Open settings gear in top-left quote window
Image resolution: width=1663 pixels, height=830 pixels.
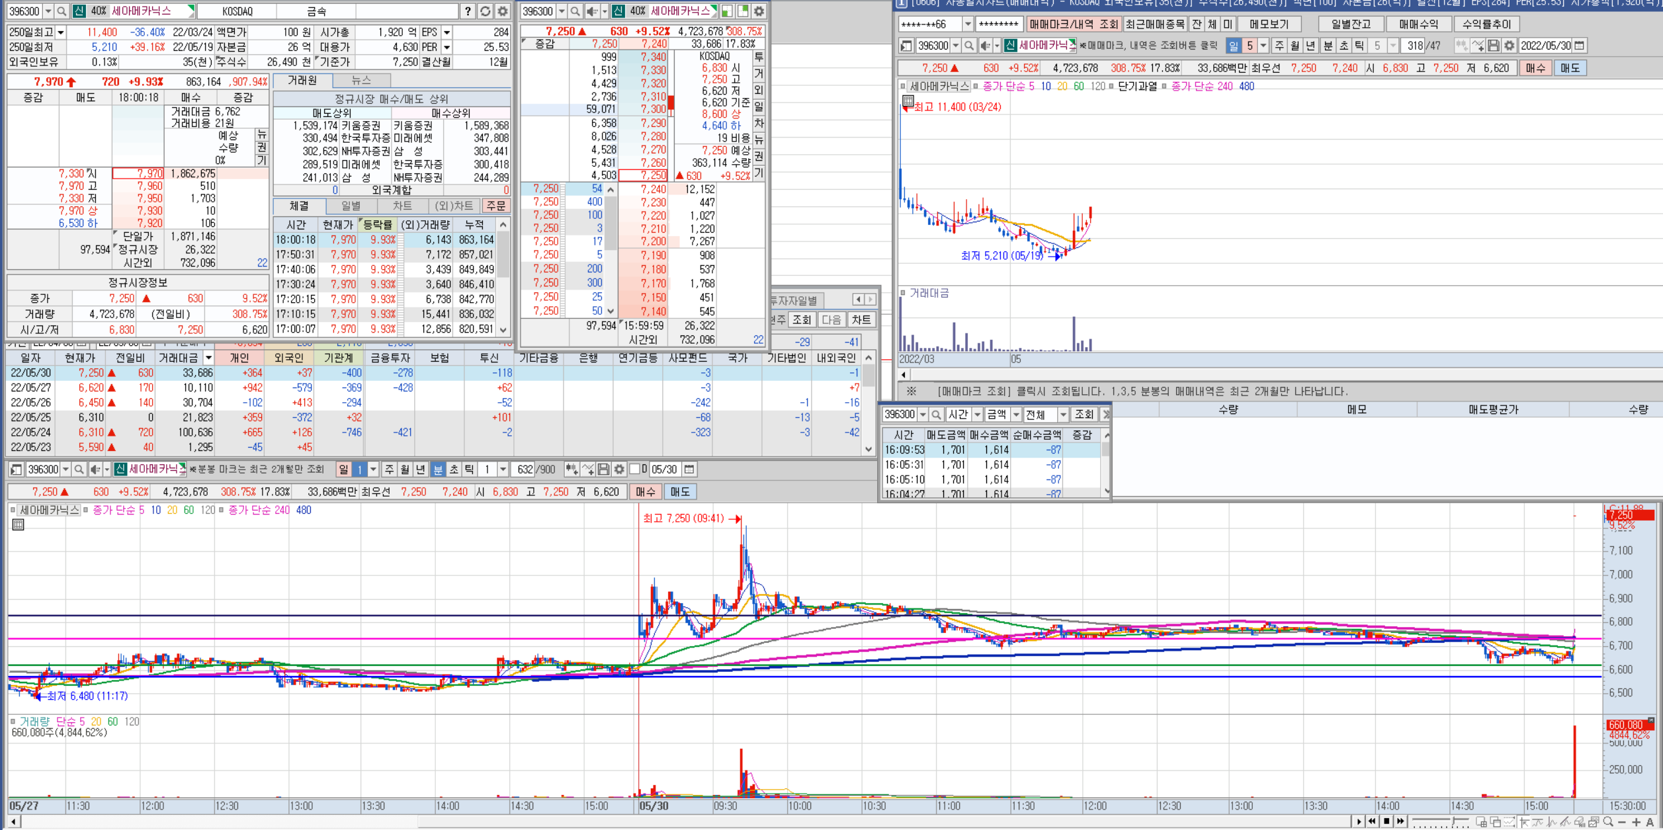pos(503,11)
